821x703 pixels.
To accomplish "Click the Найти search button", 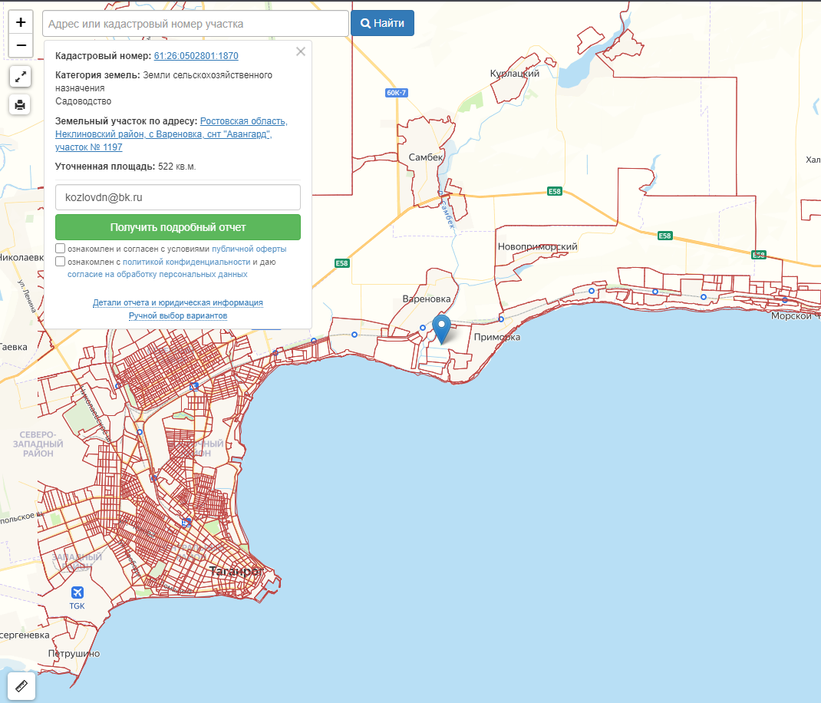I will pyautogui.click(x=382, y=23).
